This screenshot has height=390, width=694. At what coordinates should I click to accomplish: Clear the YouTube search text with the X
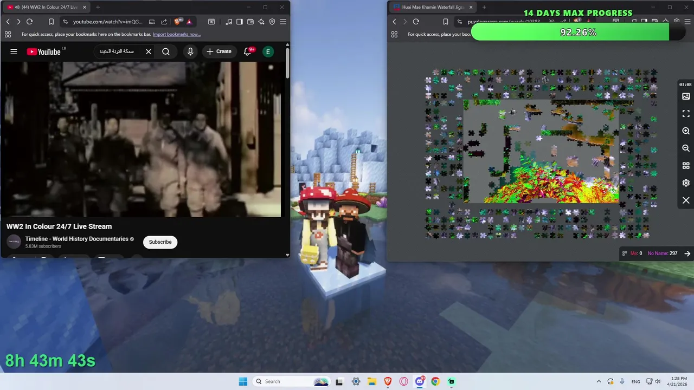[x=148, y=51]
